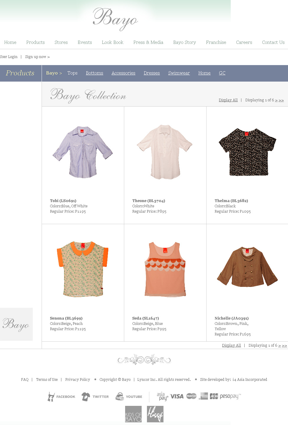This screenshot has height=425, width=288.
Task: Go to next page with bottom > link
Action: click(x=279, y=345)
